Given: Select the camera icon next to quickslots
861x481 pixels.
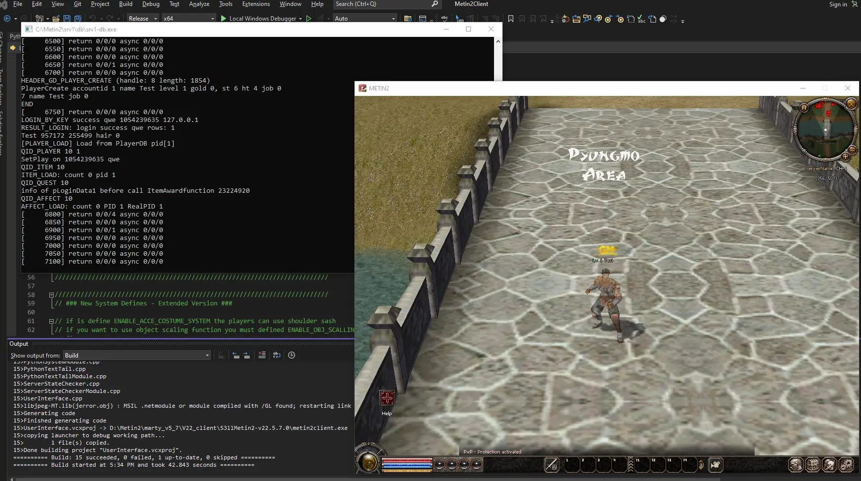Looking at the screenshot, I should (x=716, y=464).
